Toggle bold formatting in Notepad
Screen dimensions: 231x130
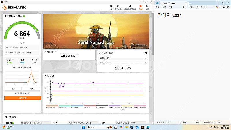pyautogui.click(x=197, y=7)
